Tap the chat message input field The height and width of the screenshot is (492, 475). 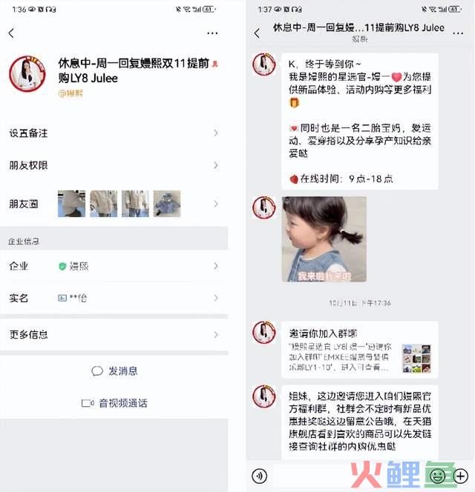[x=349, y=476]
